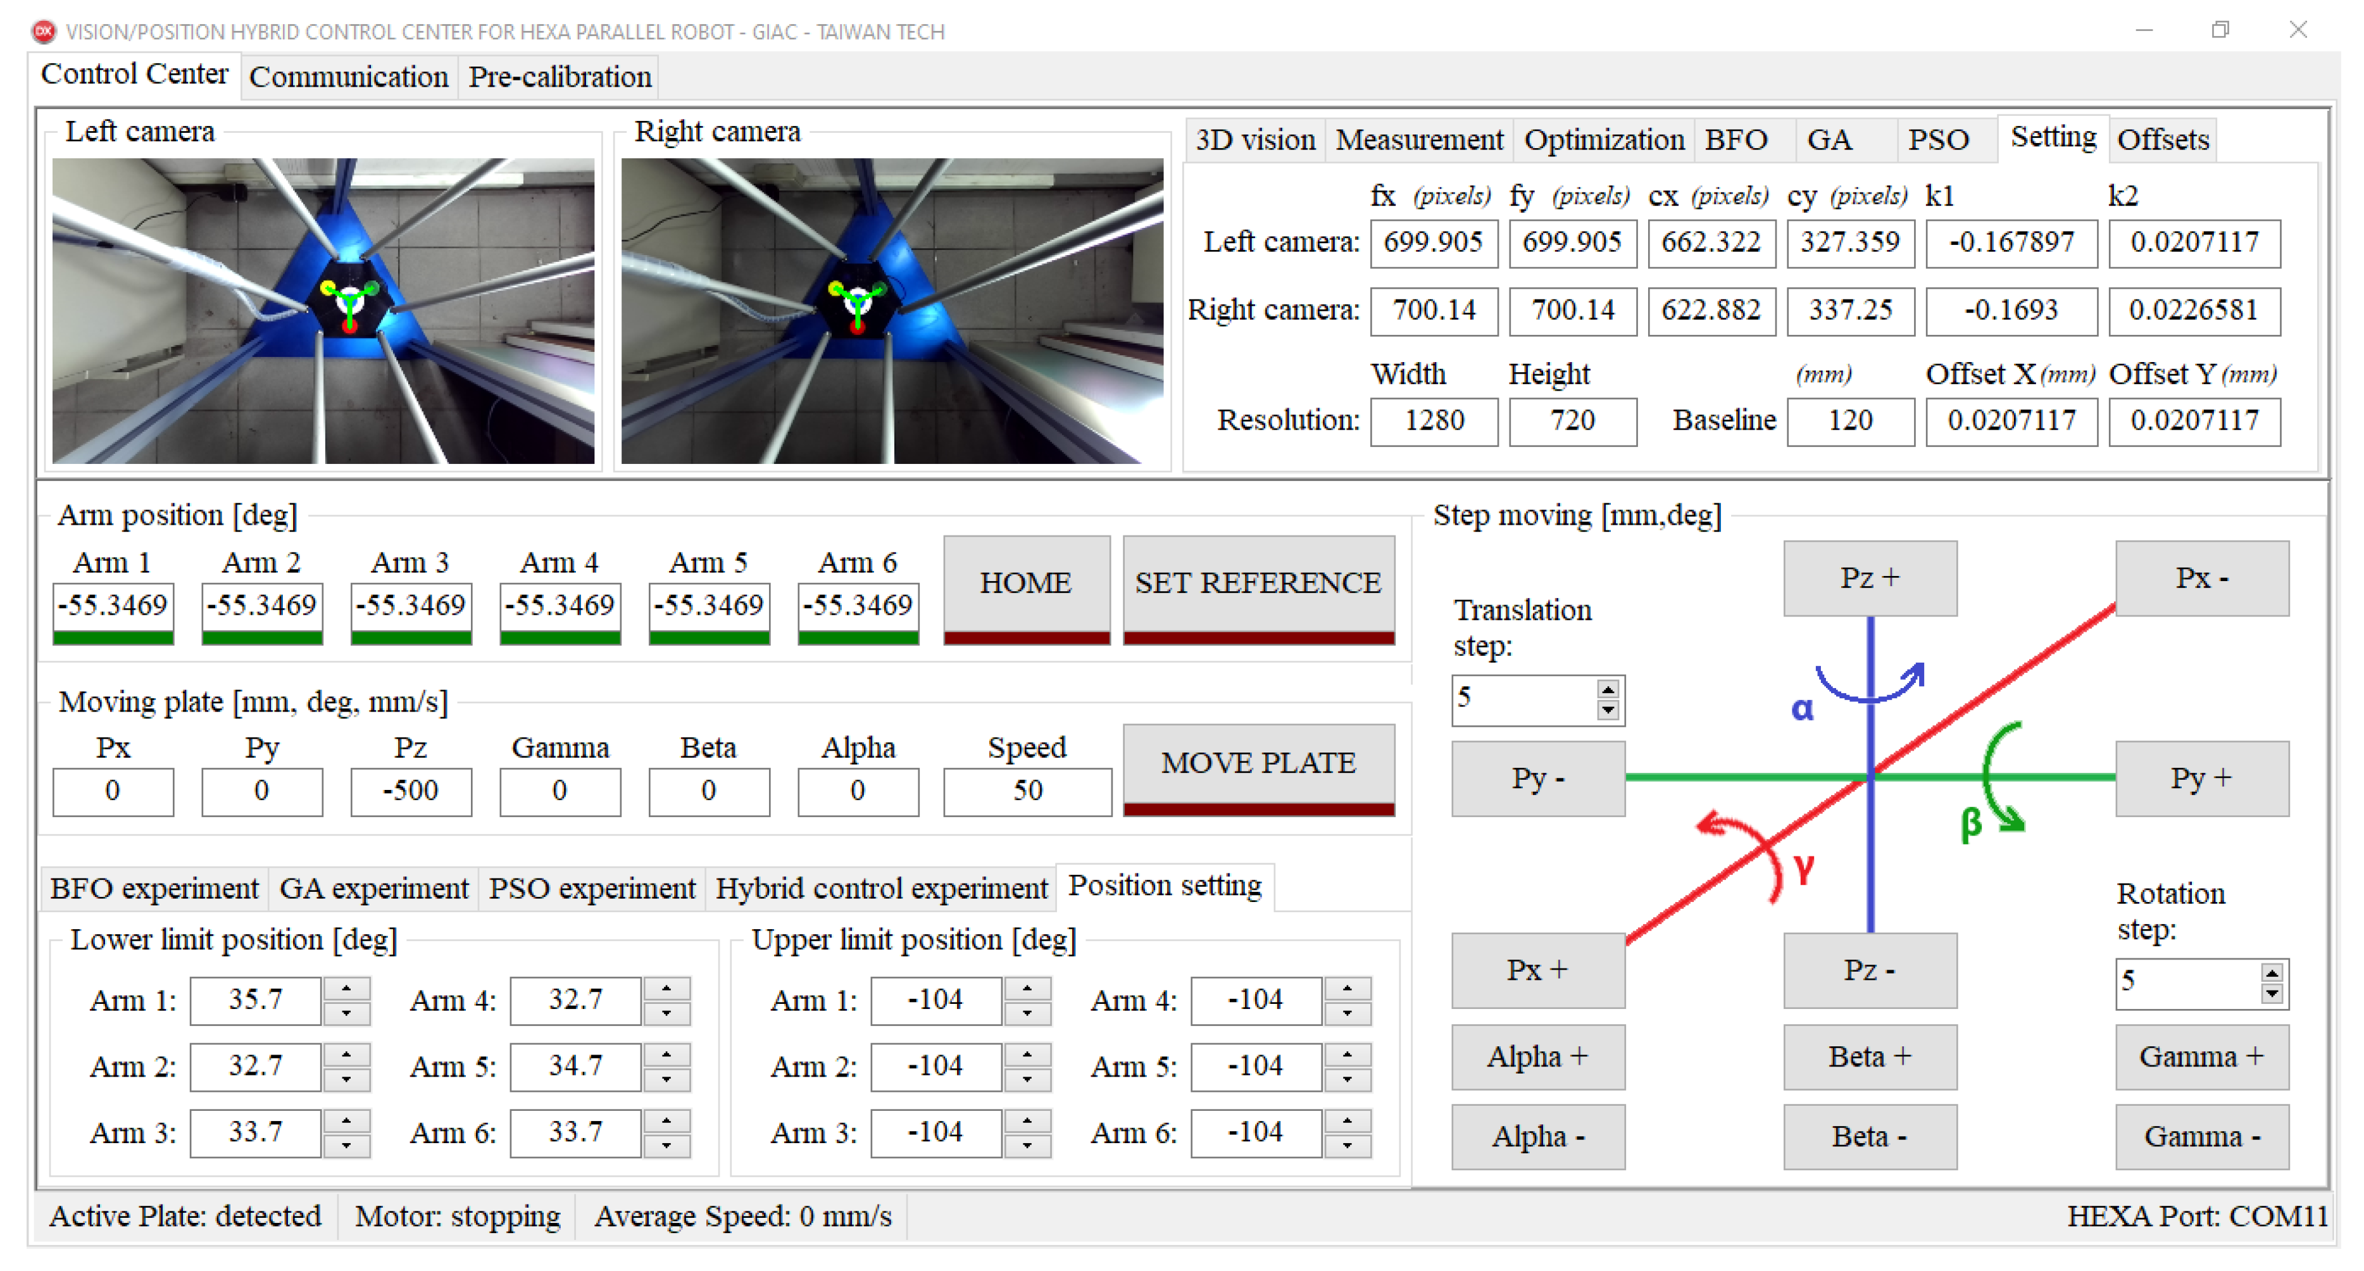Click the Pz moving plate input field

coord(410,791)
